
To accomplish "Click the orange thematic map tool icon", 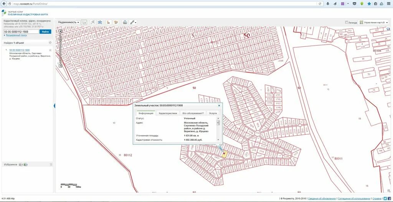I will click(116, 22).
